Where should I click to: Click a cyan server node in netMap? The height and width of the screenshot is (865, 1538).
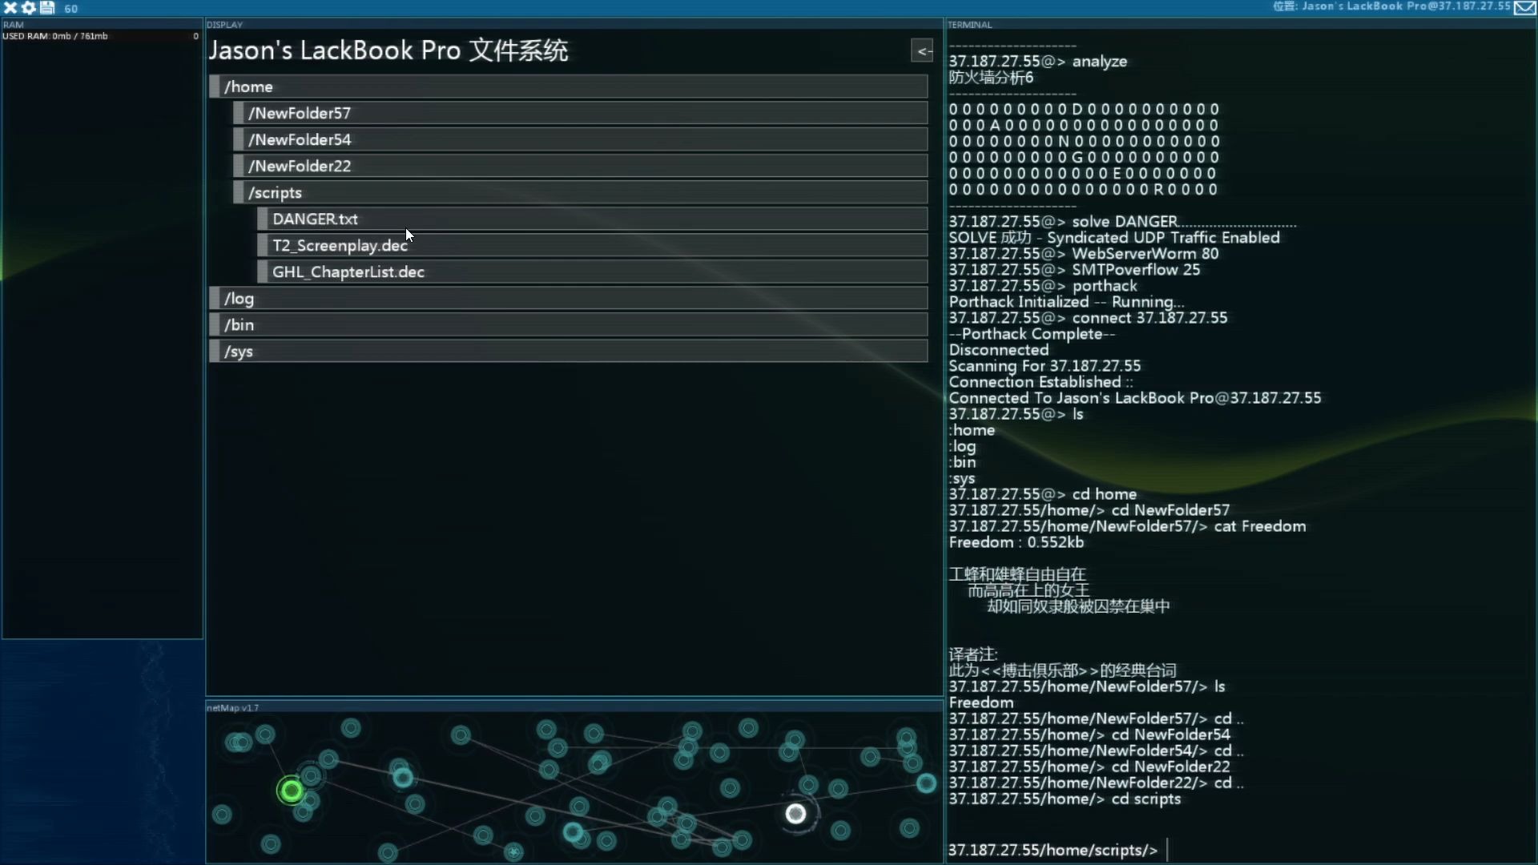[x=403, y=777]
